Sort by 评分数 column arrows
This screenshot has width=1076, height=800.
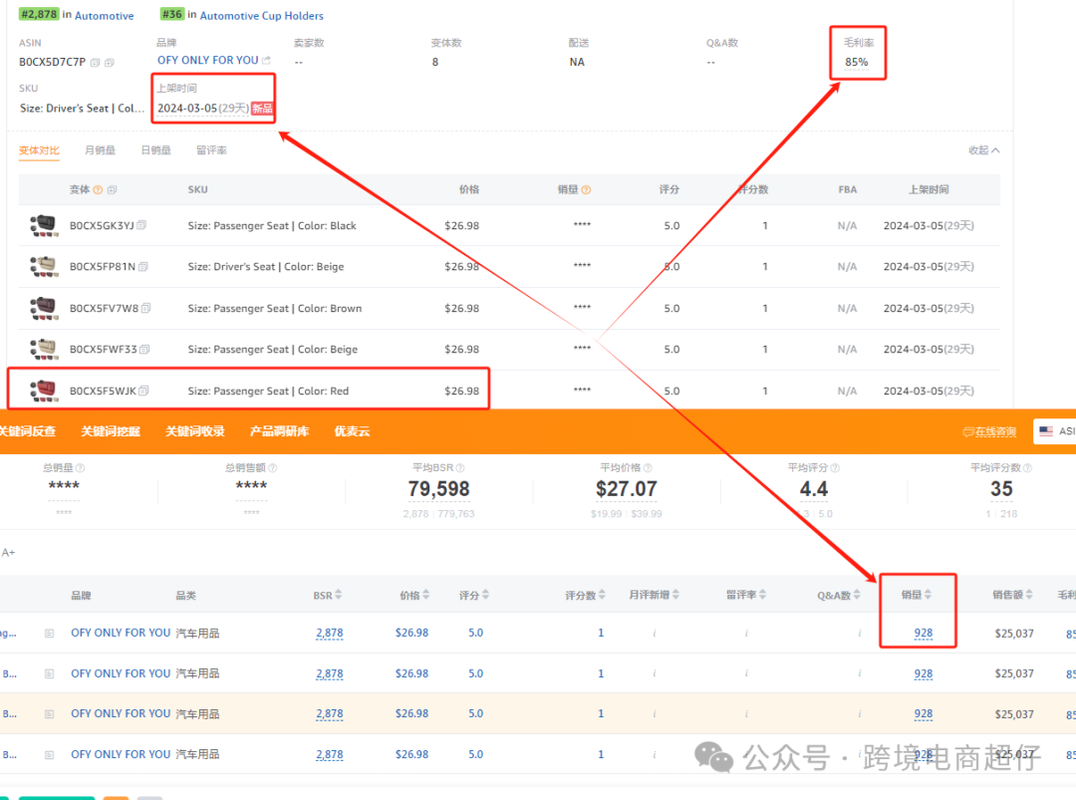602,595
